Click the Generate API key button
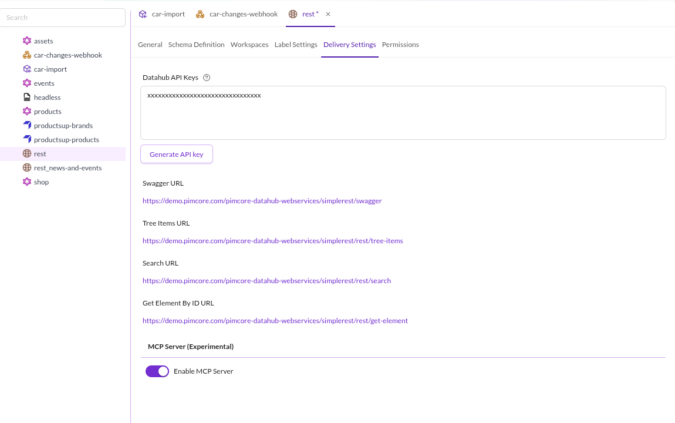Image resolution: width=675 pixels, height=423 pixels. (x=177, y=154)
